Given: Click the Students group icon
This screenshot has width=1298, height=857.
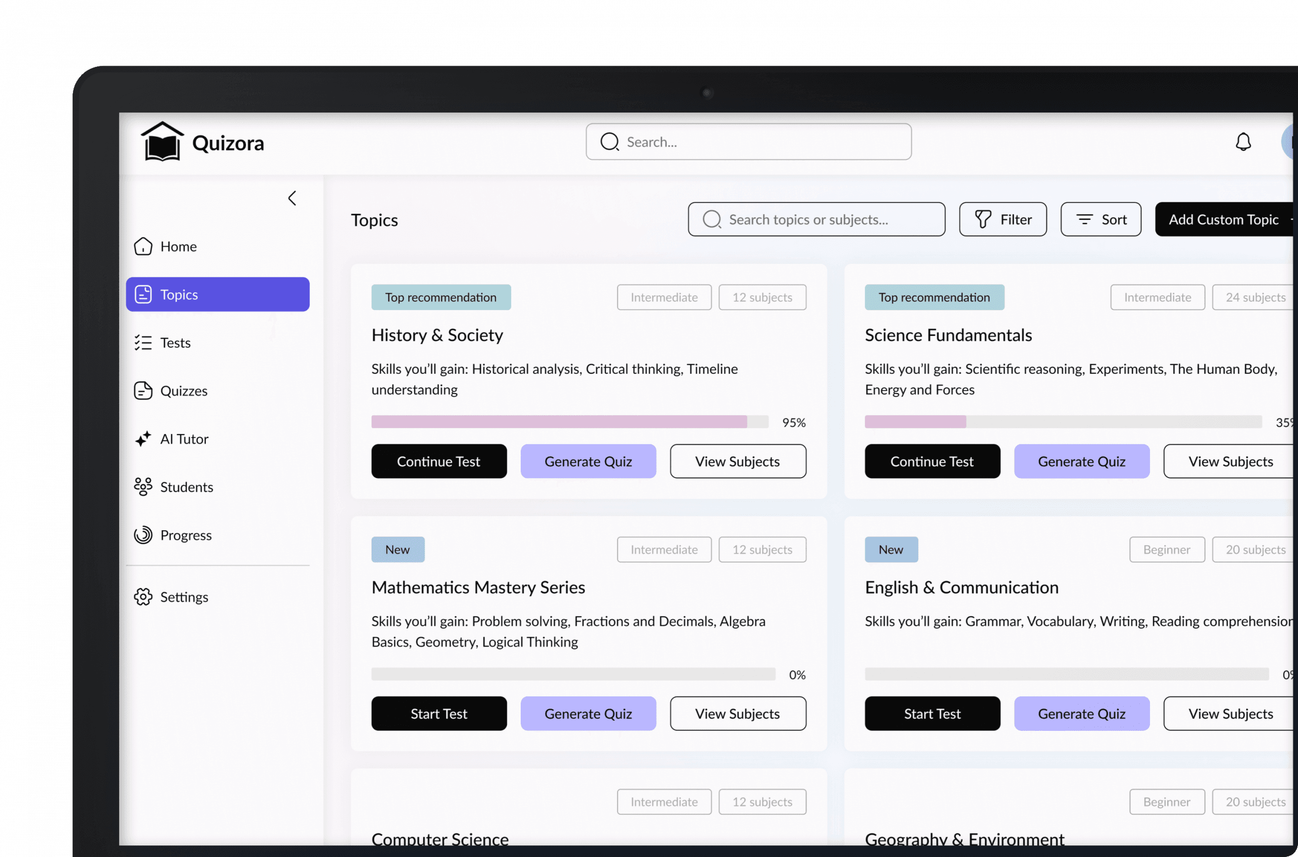Looking at the screenshot, I should click(x=143, y=487).
